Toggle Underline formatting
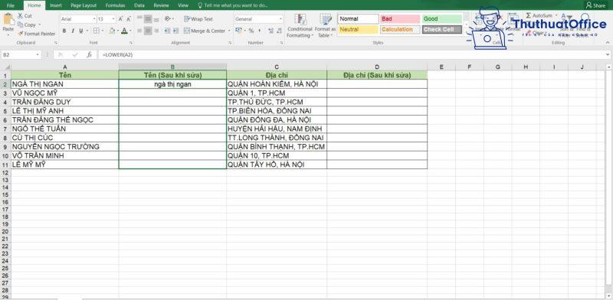The image size is (613, 300). pyautogui.click(x=81, y=31)
